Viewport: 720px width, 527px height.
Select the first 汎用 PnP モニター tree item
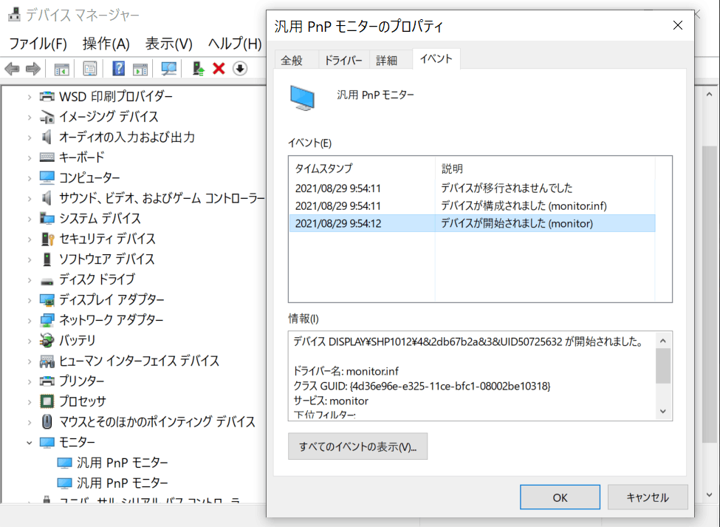click(x=122, y=463)
